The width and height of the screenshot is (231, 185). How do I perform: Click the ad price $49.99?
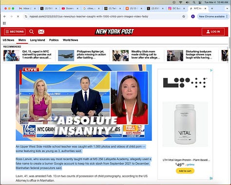tap(180, 165)
